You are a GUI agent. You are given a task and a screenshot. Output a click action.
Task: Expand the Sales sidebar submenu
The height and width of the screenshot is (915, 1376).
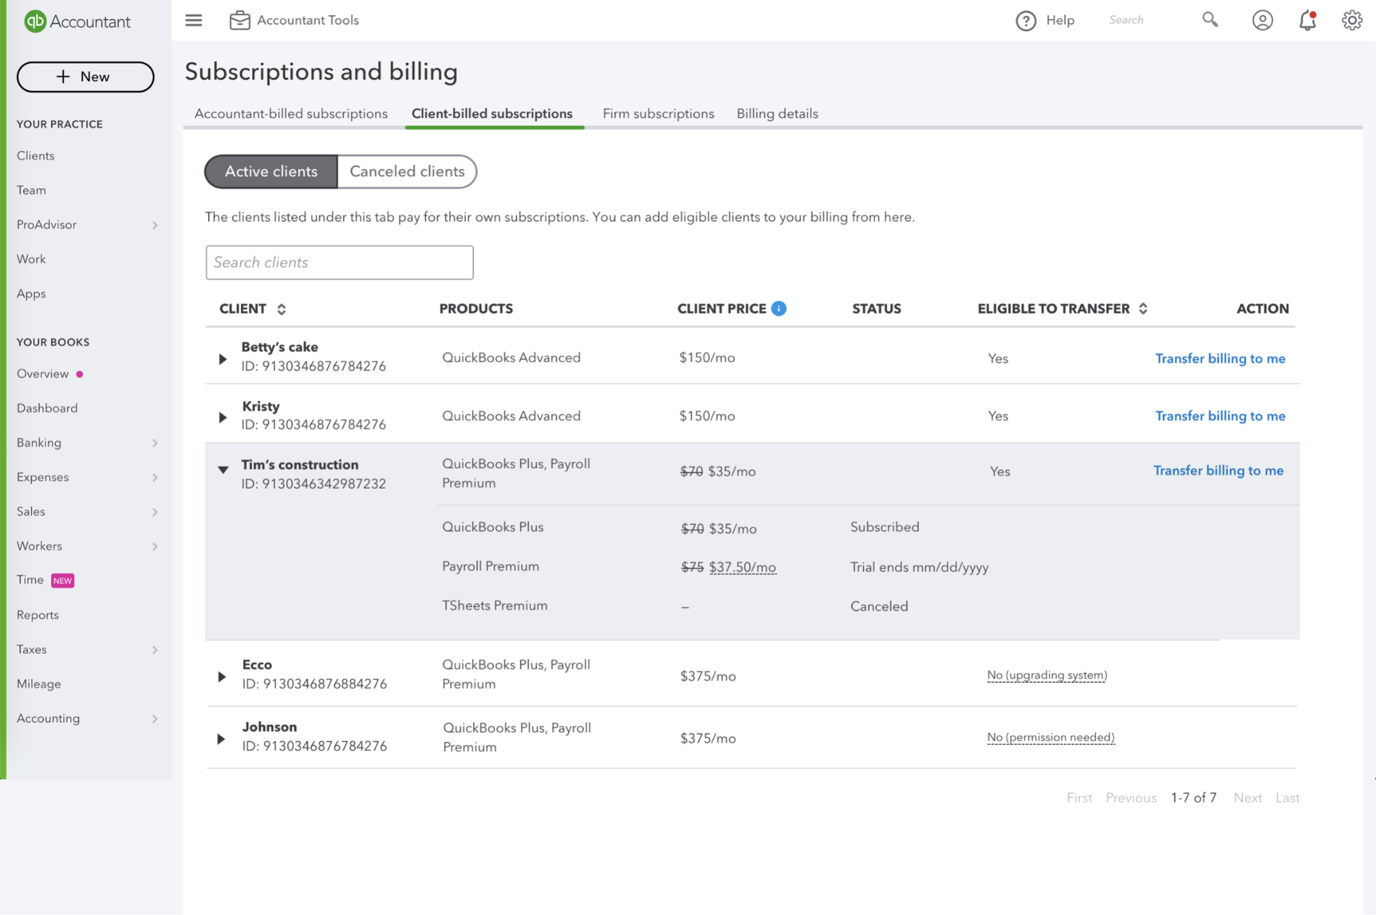[155, 512]
